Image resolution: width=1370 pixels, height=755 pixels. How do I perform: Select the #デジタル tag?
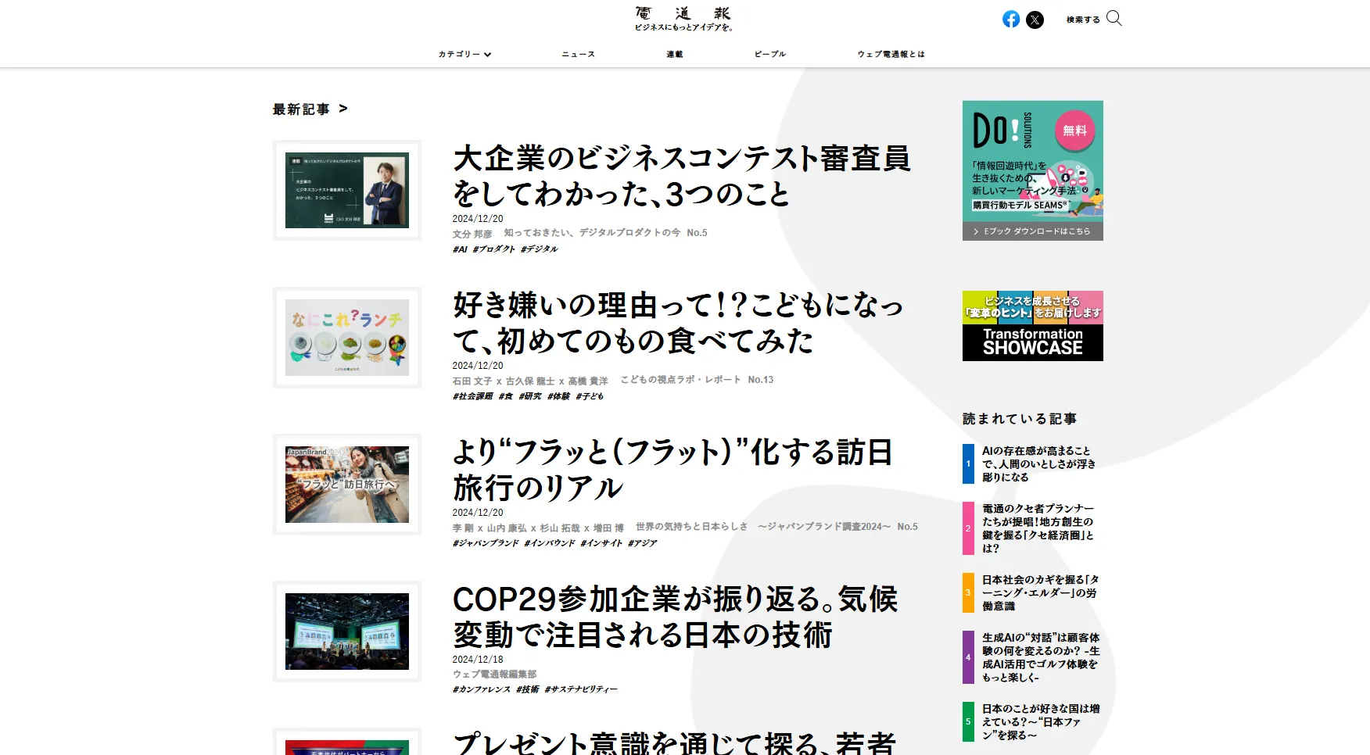click(x=540, y=249)
